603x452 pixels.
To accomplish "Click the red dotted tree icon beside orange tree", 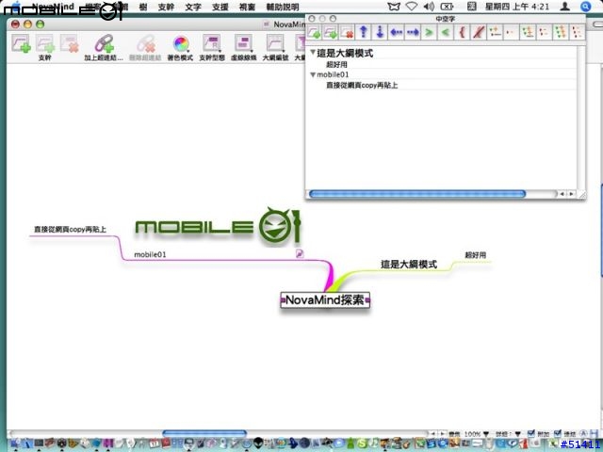I will point(544,32).
